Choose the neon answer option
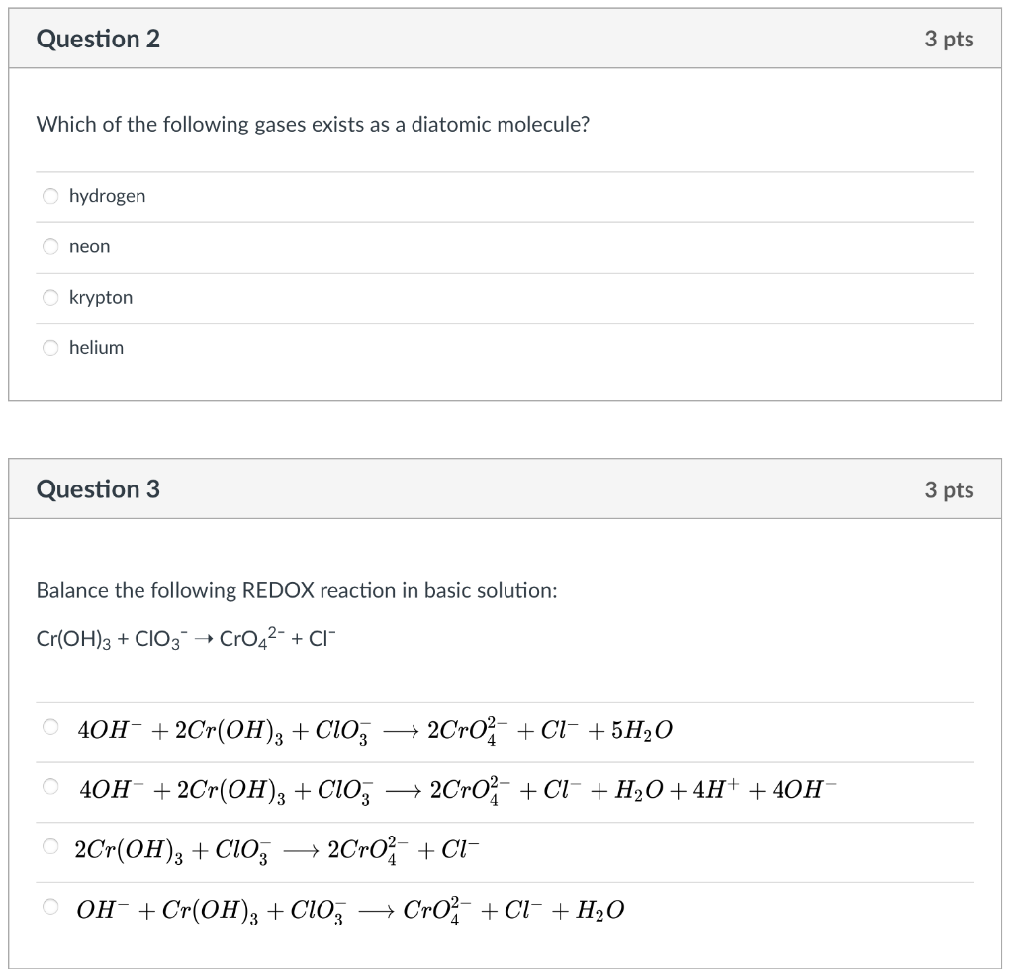1013x969 pixels. click(x=51, y=246)
